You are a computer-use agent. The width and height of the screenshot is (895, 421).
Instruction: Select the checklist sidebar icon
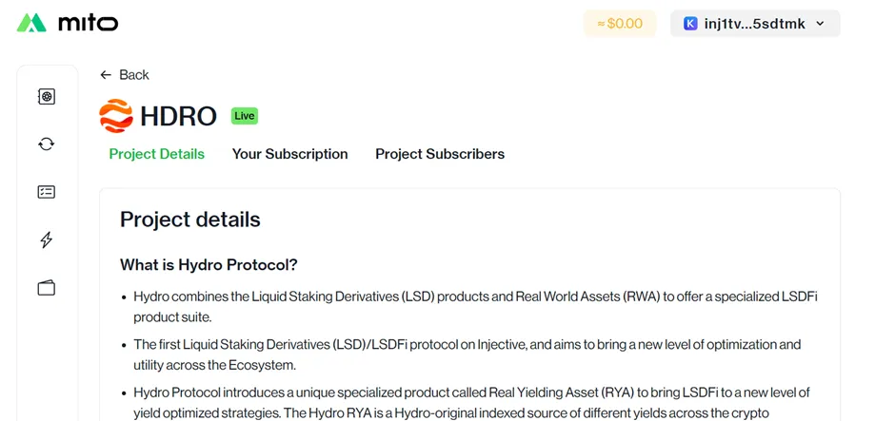pos(47,192)
